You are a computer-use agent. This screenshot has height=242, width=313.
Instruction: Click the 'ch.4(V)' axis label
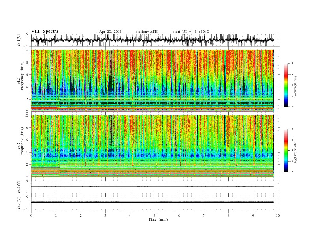coord(19,203)
